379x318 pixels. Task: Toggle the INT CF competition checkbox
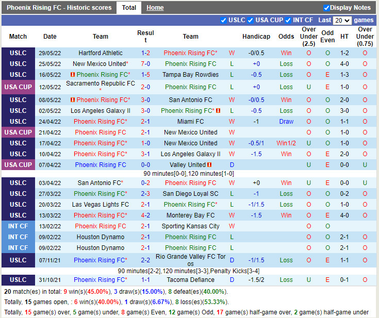[288, 20]
